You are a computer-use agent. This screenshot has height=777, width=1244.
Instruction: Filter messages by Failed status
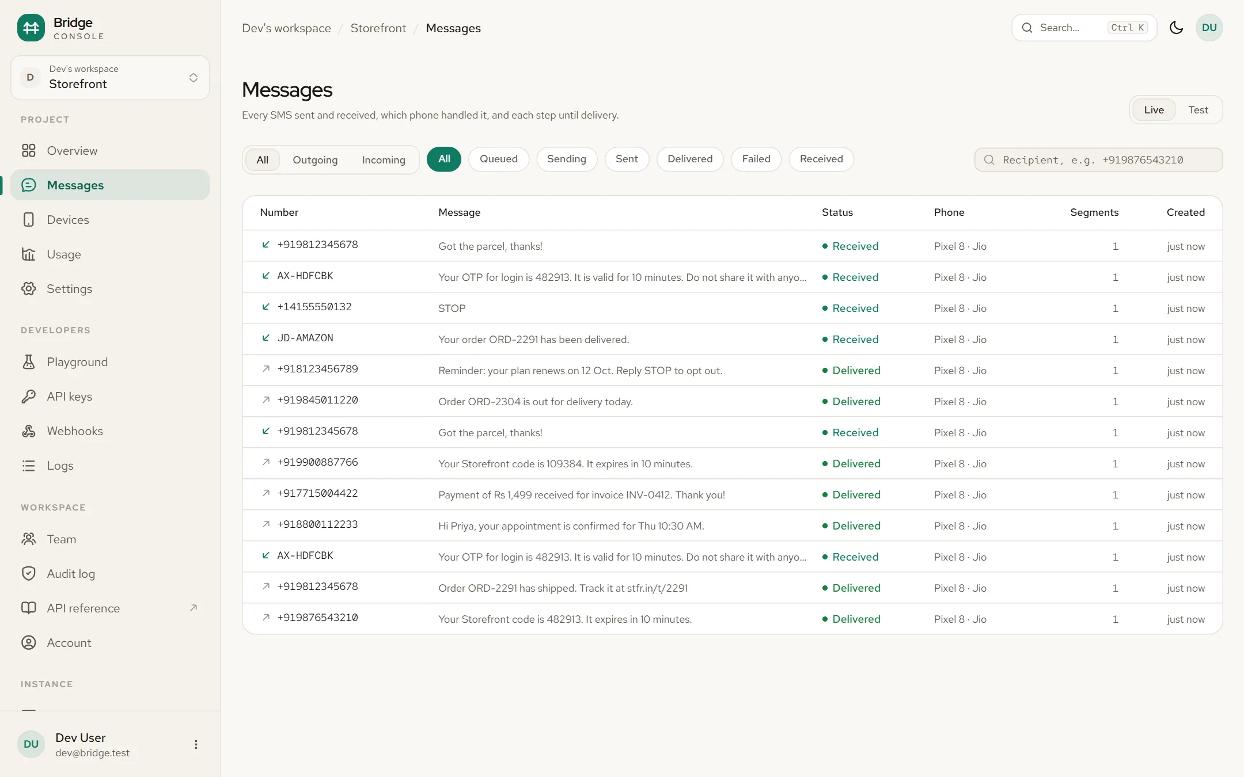pos(756,159)
